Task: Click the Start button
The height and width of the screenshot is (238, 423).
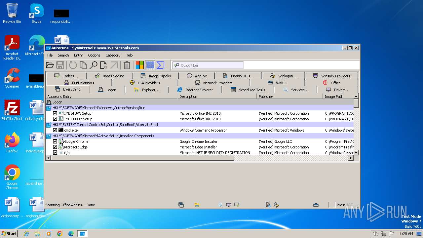Action: (x=9, y=234)
